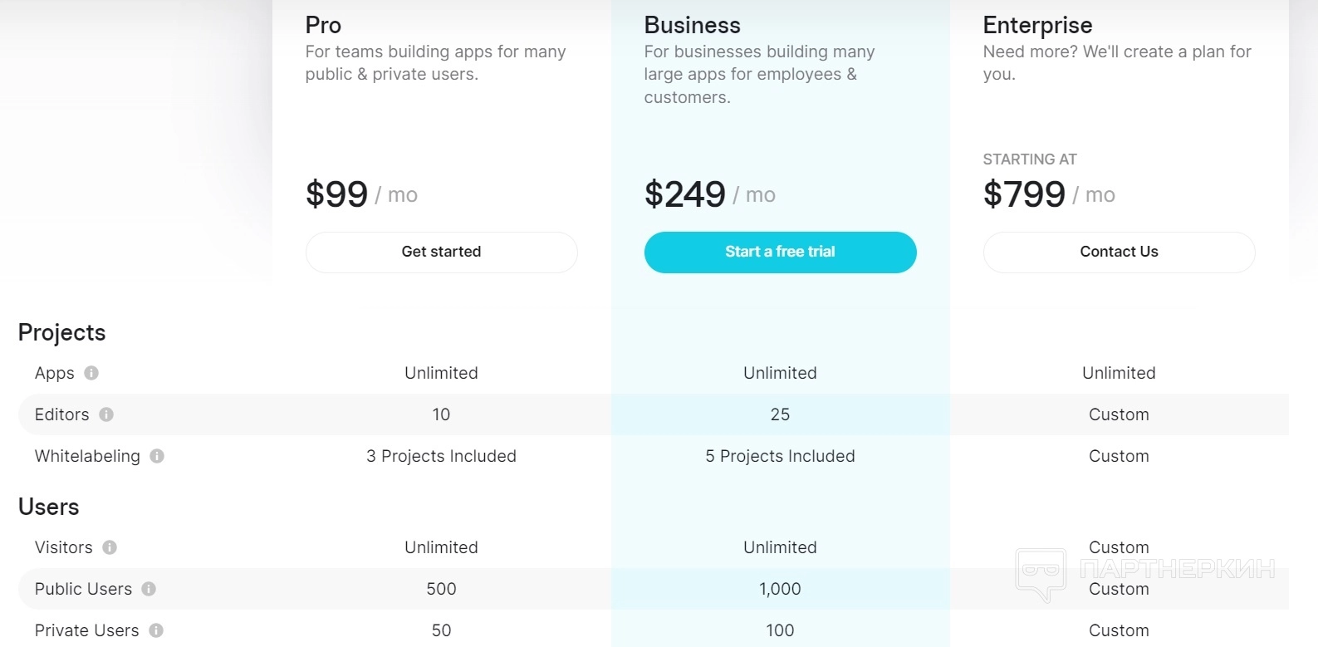The width and height of the screenshot is (1318, 647).
Task: Click the $799 / mo Enterprise price
Action: tap(1048, 194)
